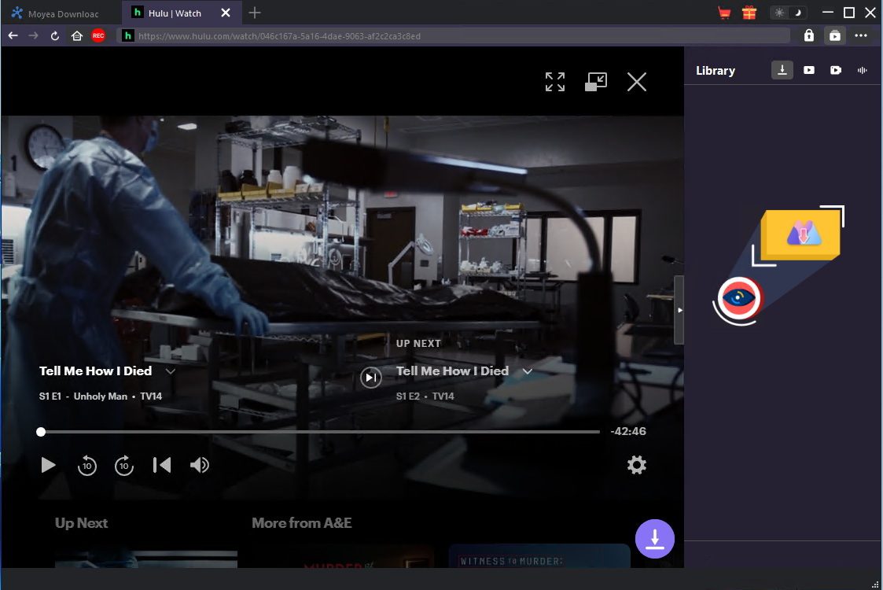Image resolution: width=883 pixels, height=590 pixels.
Task: Click current show title Tell Me How I Died
Action: coord(95,371)
